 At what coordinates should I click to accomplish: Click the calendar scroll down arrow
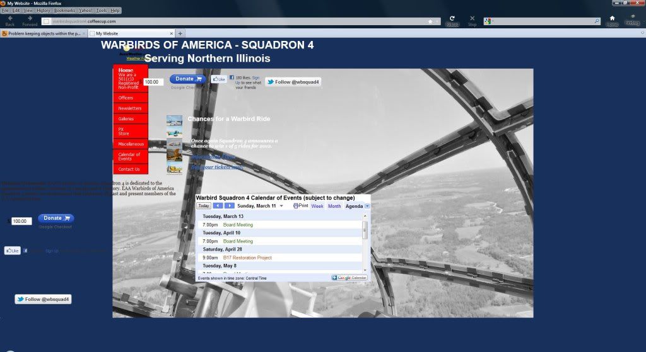tap(365, 270)
